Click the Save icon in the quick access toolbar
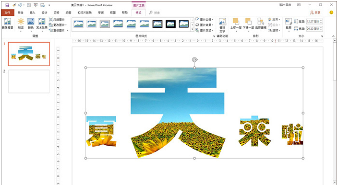The height and width of the screenshot is (185, 338). click(x=7, y=5)
